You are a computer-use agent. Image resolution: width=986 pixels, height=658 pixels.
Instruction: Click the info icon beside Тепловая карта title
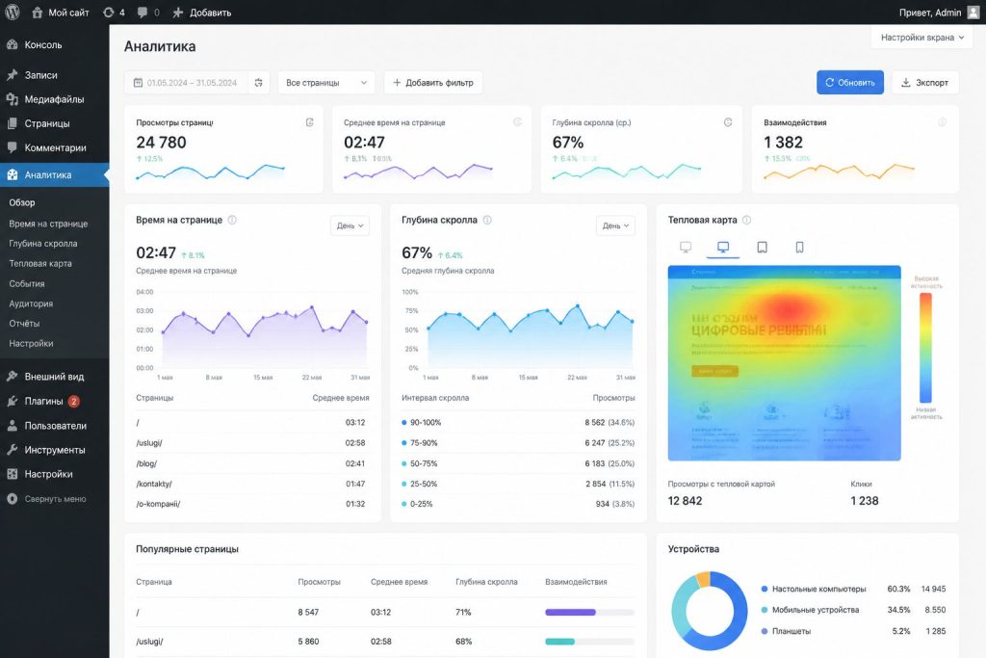click(746, 220)
